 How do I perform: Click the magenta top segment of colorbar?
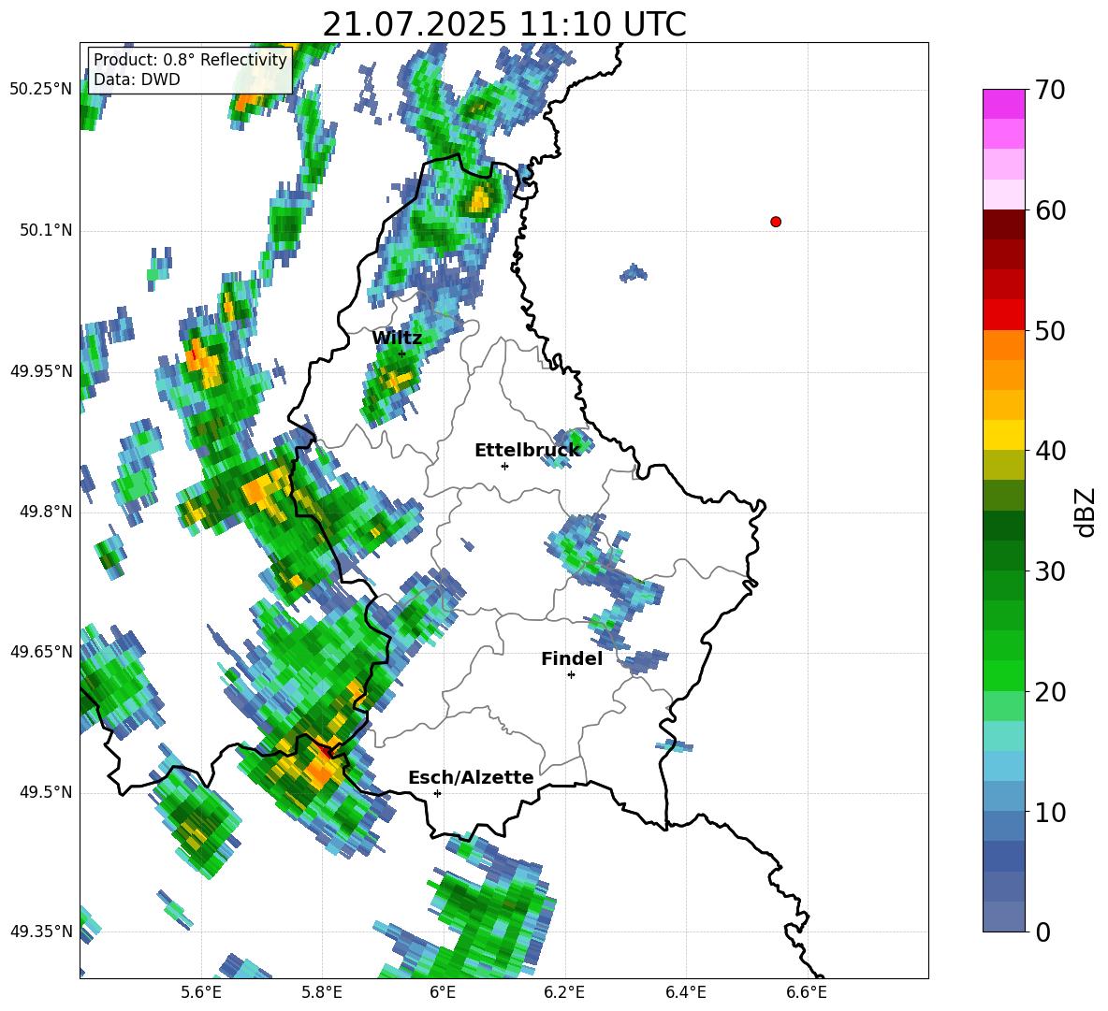(1003, 104)
